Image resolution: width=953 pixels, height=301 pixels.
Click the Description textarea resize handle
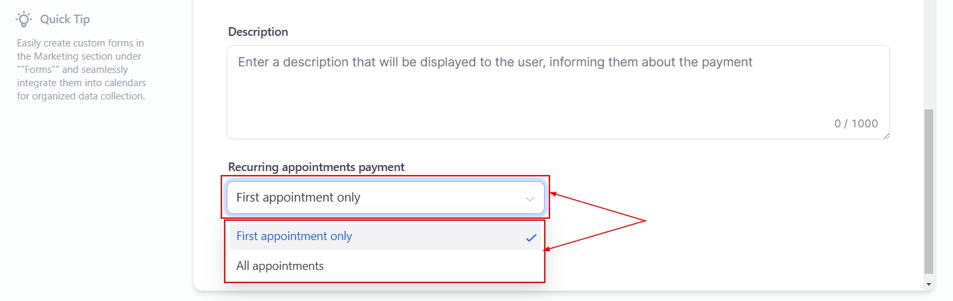[x=886, y=135]
